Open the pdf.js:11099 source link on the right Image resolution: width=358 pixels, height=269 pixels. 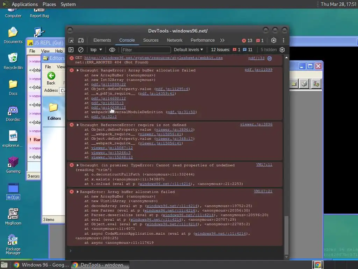(258, 70)
